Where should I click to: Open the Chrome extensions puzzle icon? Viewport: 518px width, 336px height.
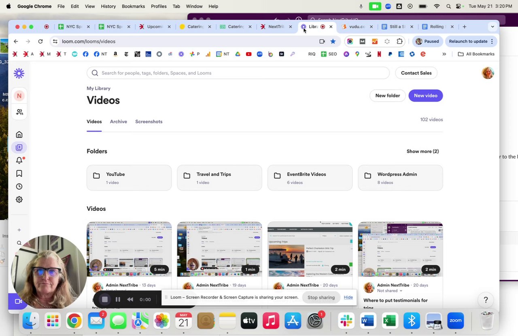[399, 41]
